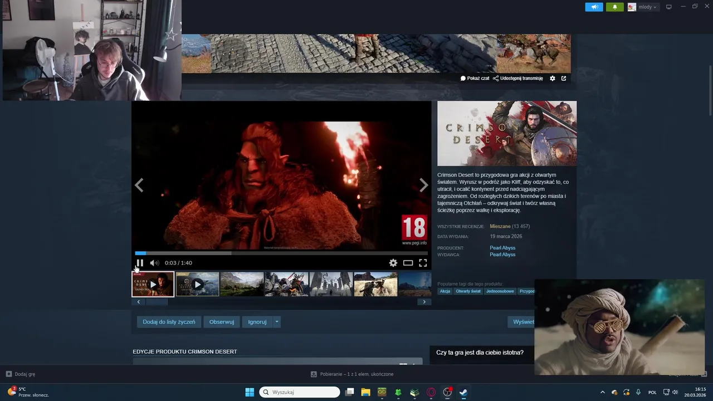Screen dimensions: 713x401
Task: Go to next media with right arrow
Action: 424,185
